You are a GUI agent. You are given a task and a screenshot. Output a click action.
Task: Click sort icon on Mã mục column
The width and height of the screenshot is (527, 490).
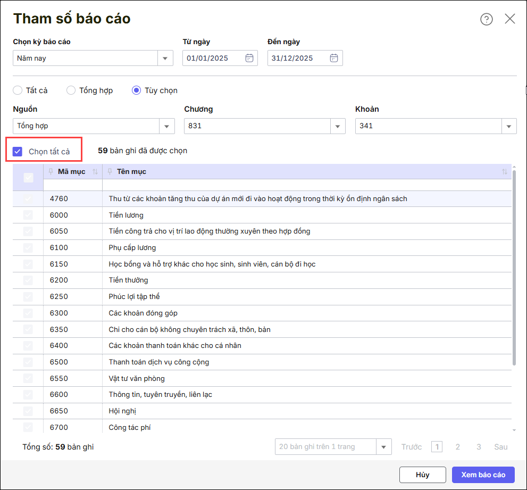click(95, 171)
